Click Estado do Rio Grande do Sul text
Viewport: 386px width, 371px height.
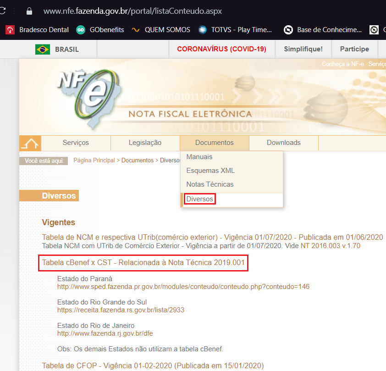pos(102,302)
